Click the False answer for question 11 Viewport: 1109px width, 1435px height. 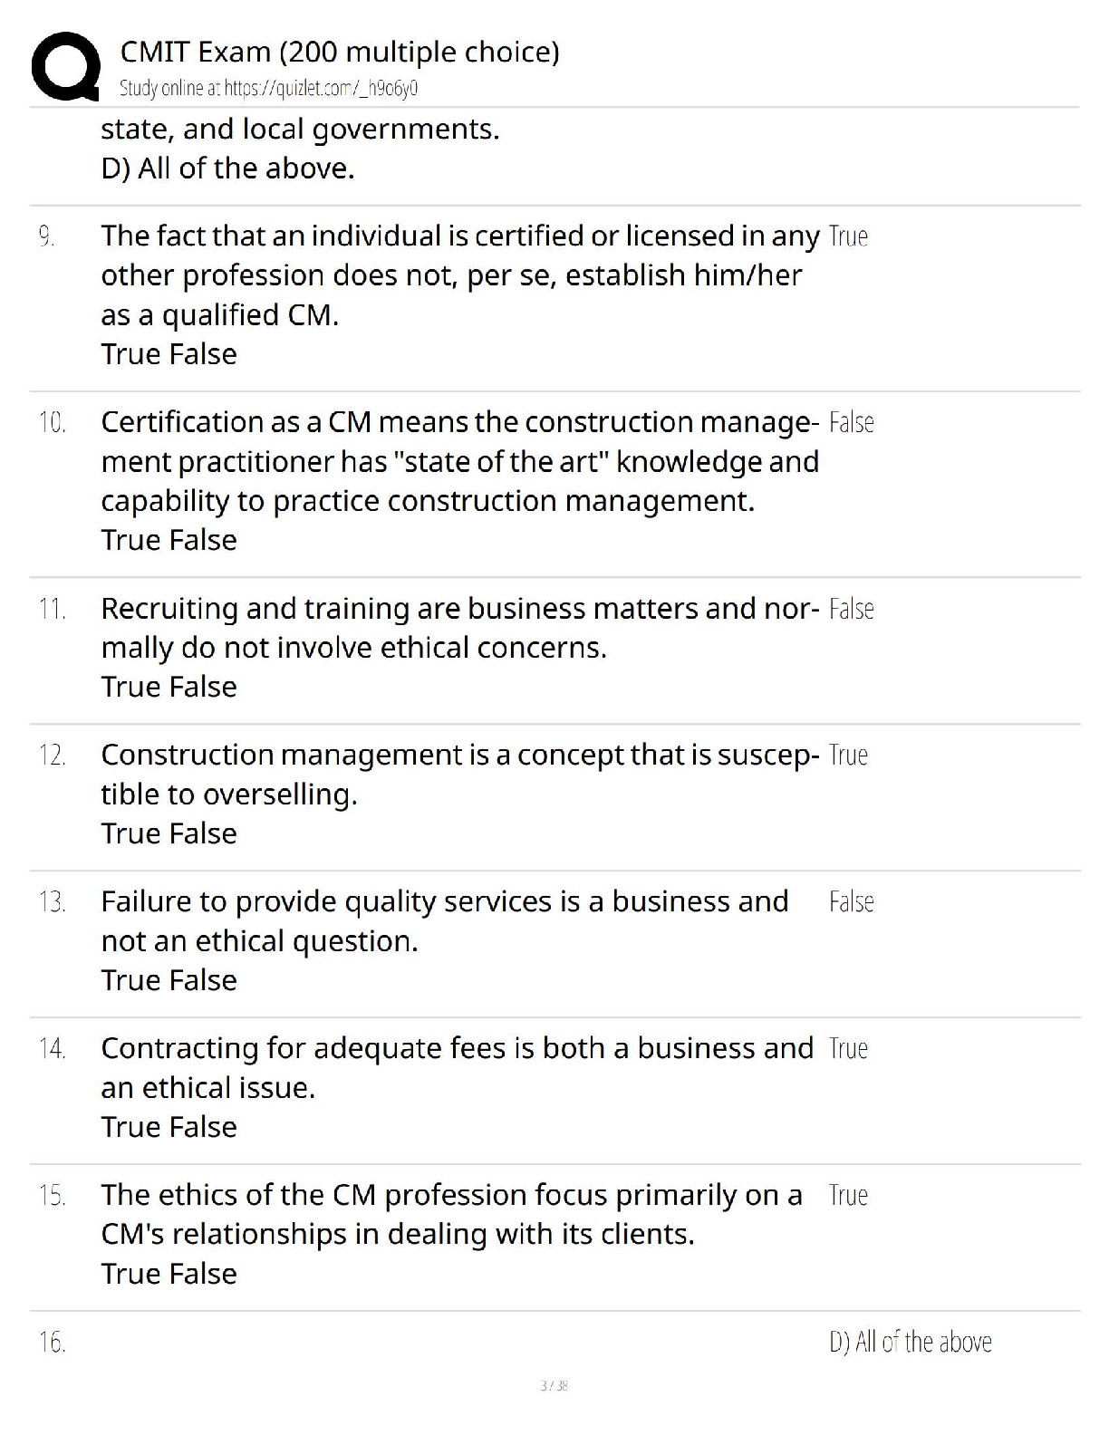click(x=851, y=609)
